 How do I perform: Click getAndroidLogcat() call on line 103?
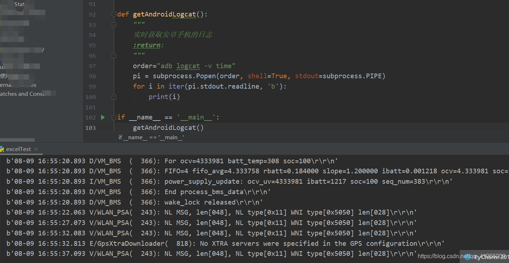tap(168, 128)
